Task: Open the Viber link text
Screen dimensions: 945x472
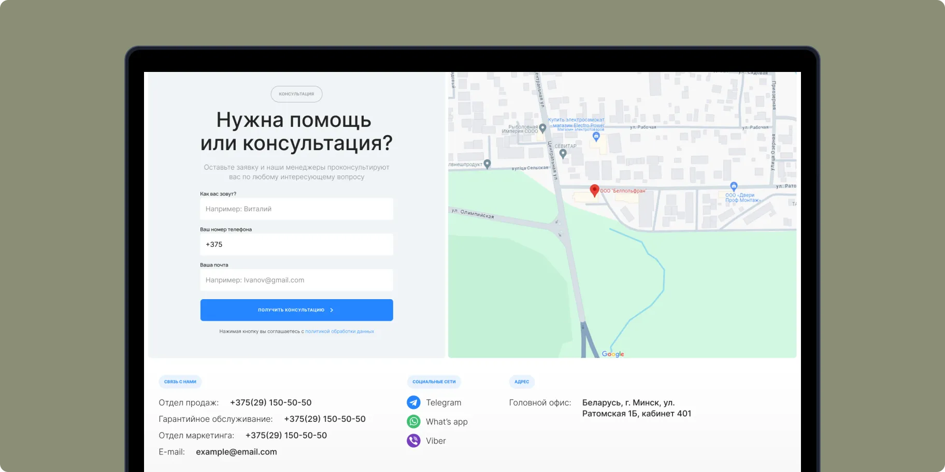Action: tap(436, 441)
